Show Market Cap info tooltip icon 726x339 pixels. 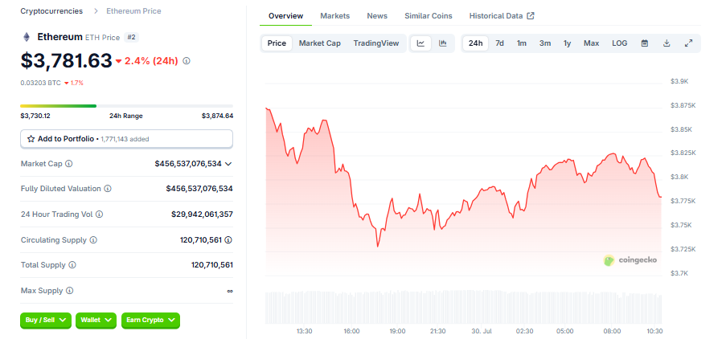tap(69, 164)
